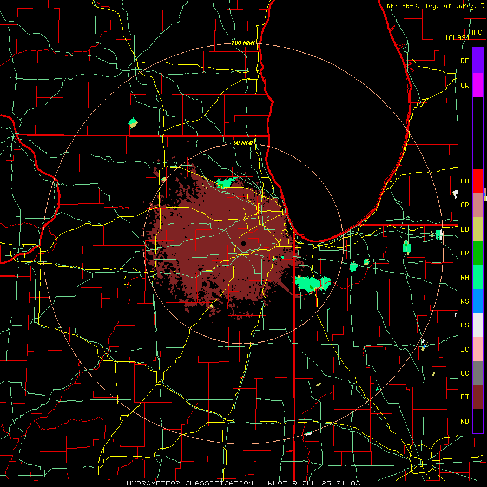Click the "HA" legend label text
The height and width of the screenshot is (487, 487).
(x=464, y=181)
